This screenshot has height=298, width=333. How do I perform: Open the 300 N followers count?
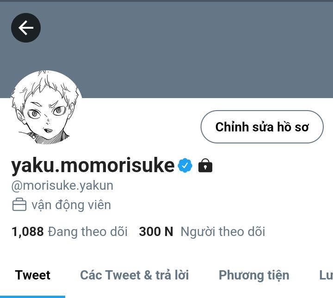click(x=156, y=232)
